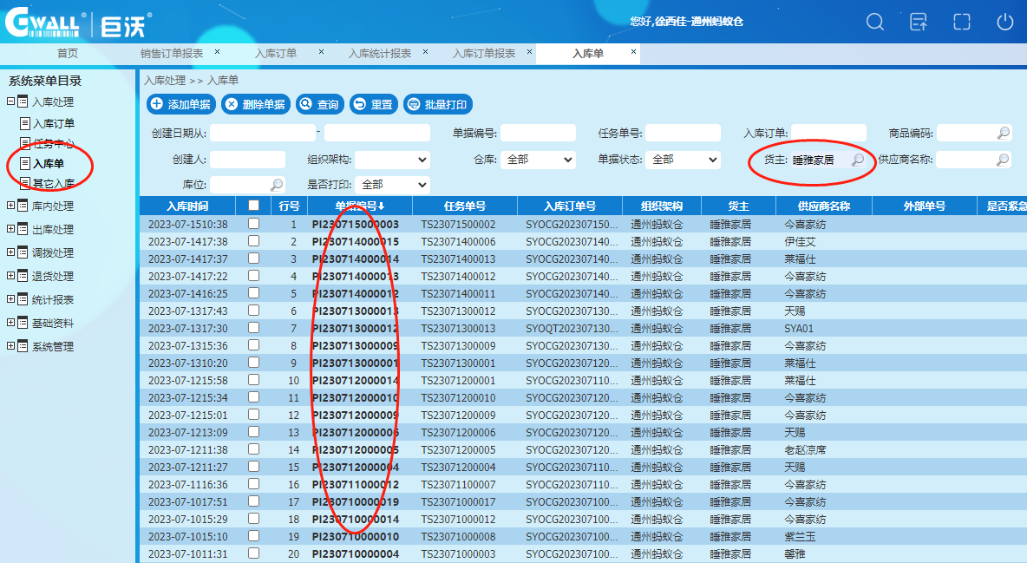The width and height of the screenshot is (1027, 563).
Task: Tick the checkbox for row 1
Action: pos(253,224)
